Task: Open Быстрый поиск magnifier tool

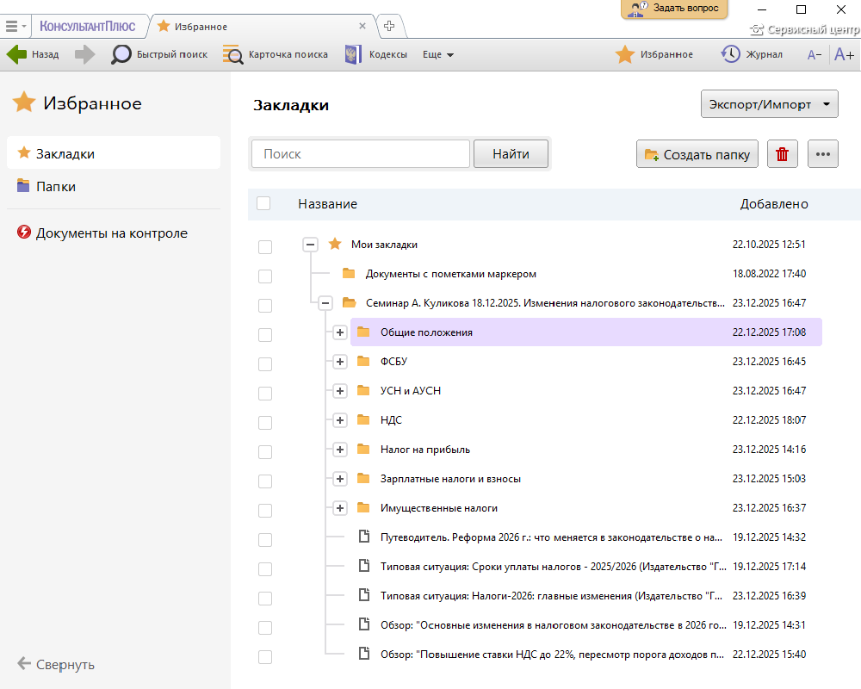Action: 121,54
